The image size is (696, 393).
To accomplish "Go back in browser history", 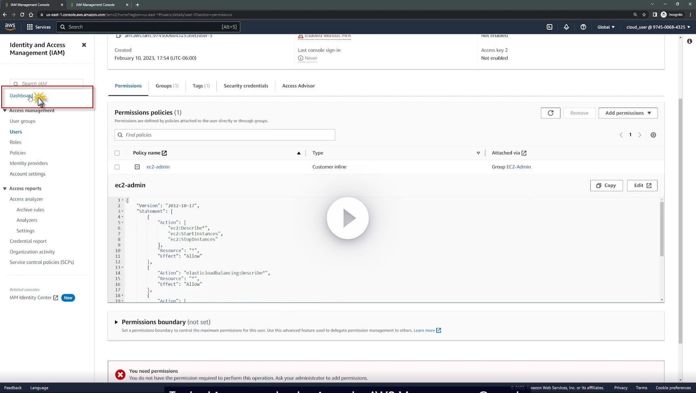I will click(x=5, y=15).
